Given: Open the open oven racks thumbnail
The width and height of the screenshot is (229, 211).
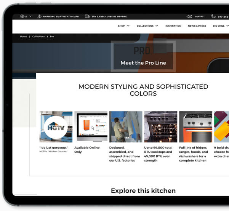Looking at the screenshot, I should pyautogui.click(x=161, y=127).
